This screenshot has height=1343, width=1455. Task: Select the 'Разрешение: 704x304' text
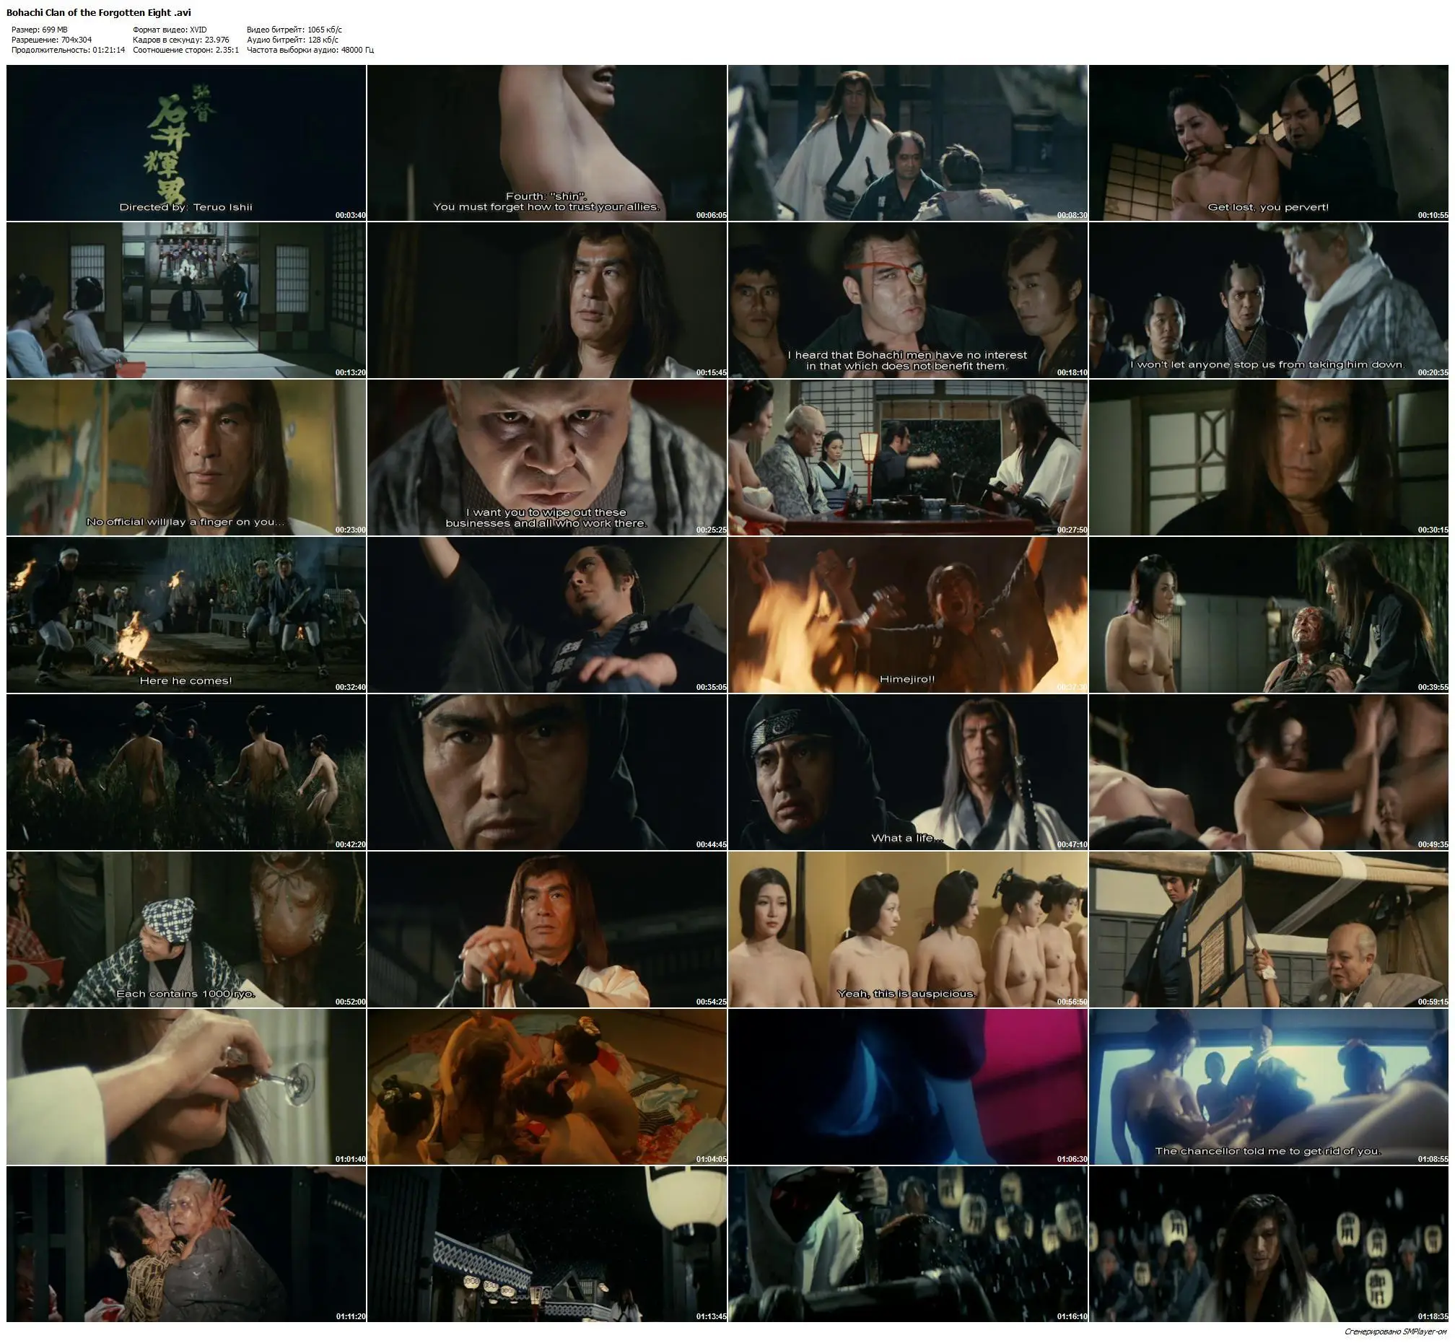click(x=51, y=40)
